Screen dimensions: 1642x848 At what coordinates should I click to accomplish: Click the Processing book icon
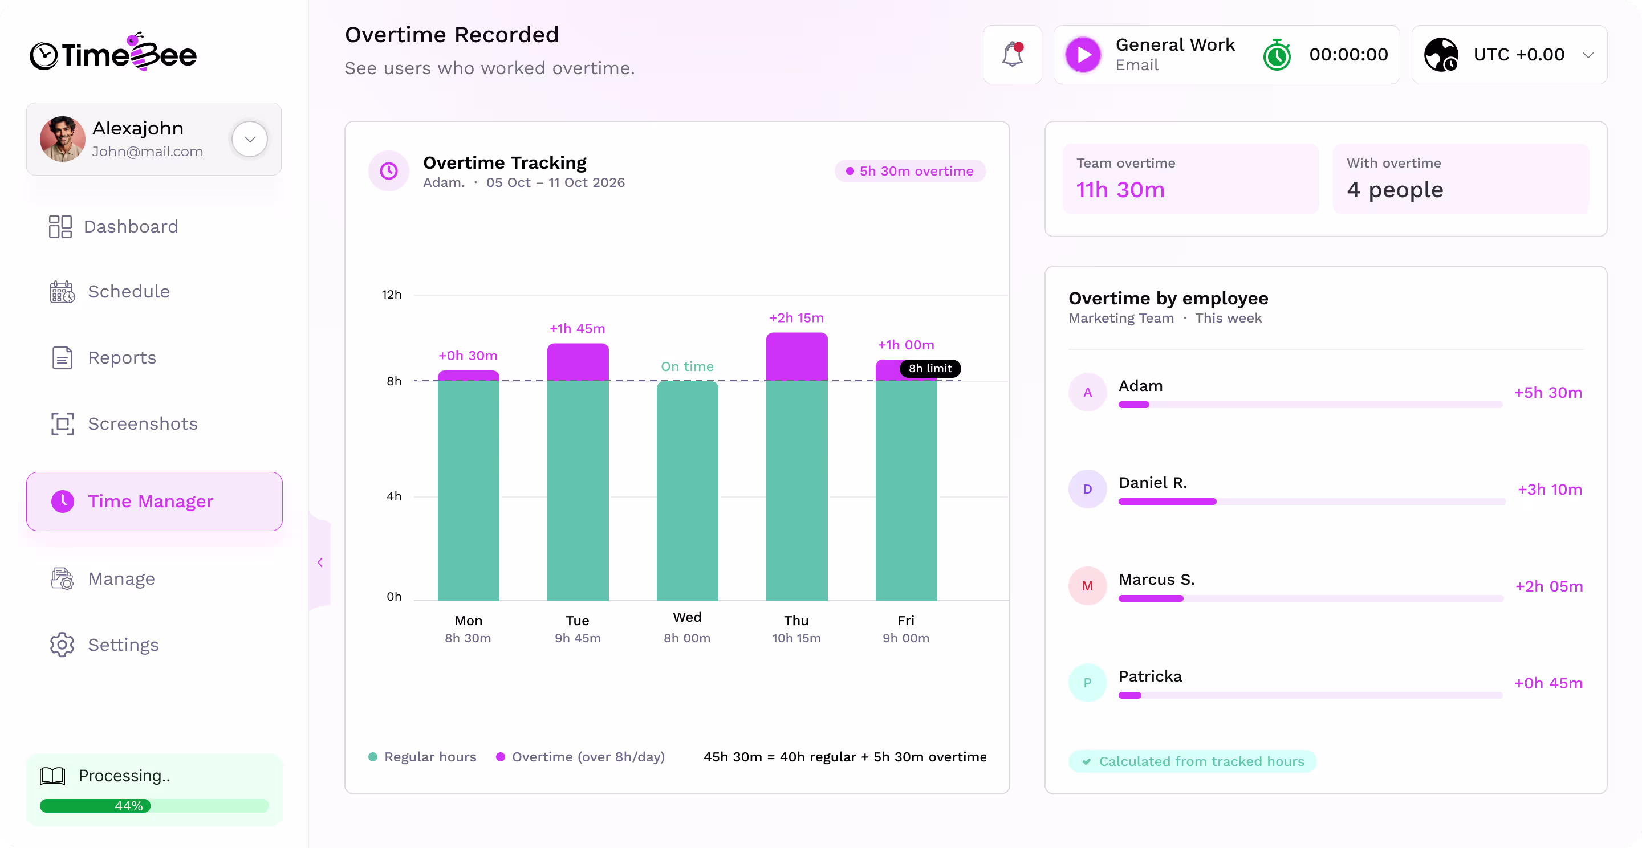[x=52, y=776]
